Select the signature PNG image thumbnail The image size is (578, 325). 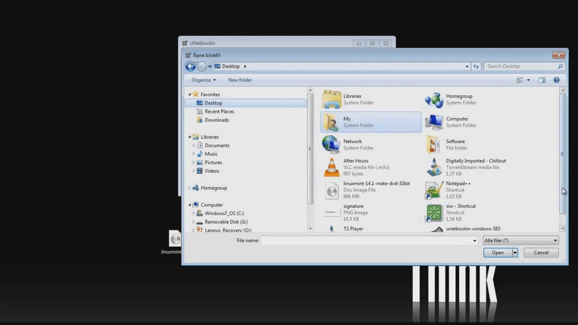click(x=332, y=212)
